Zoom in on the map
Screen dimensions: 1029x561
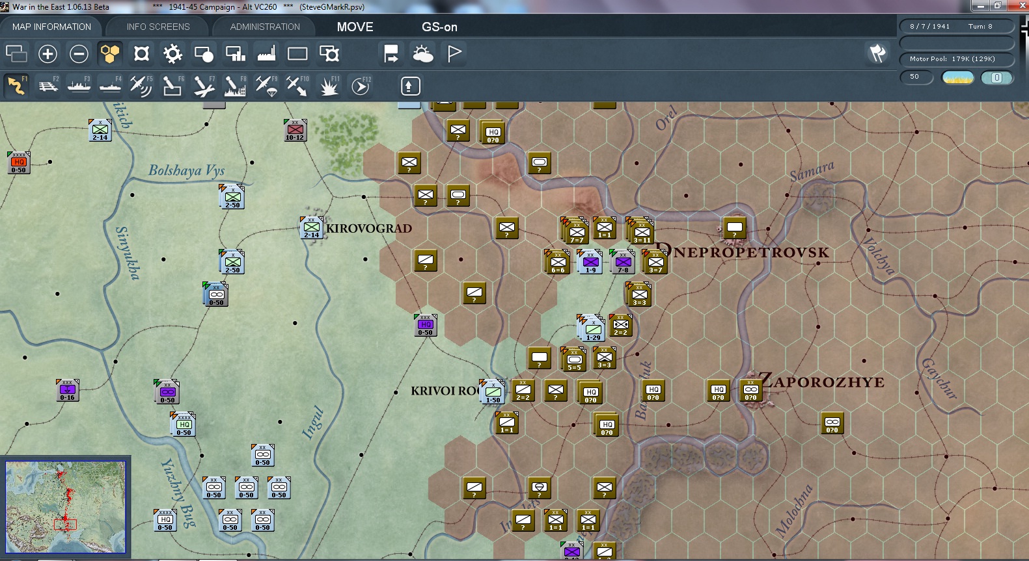click(48, 53)
